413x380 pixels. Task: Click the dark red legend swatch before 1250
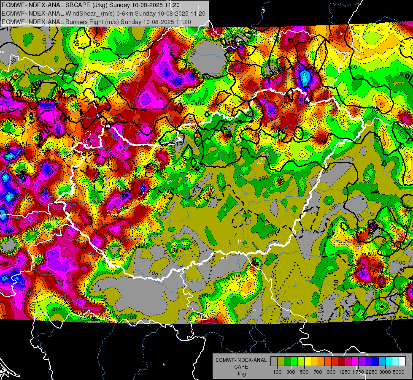[x=341, y=361]
